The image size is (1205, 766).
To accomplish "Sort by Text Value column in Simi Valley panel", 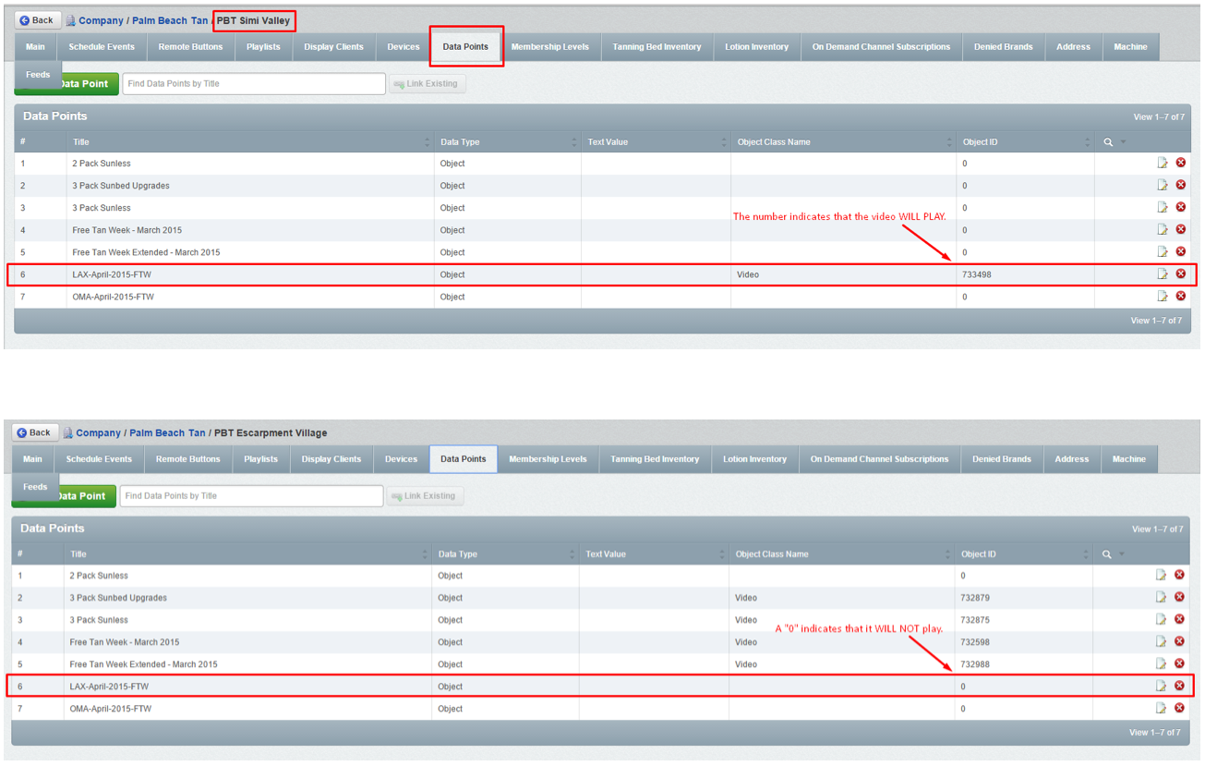I will pyautogui.click(x=657, y=141).
